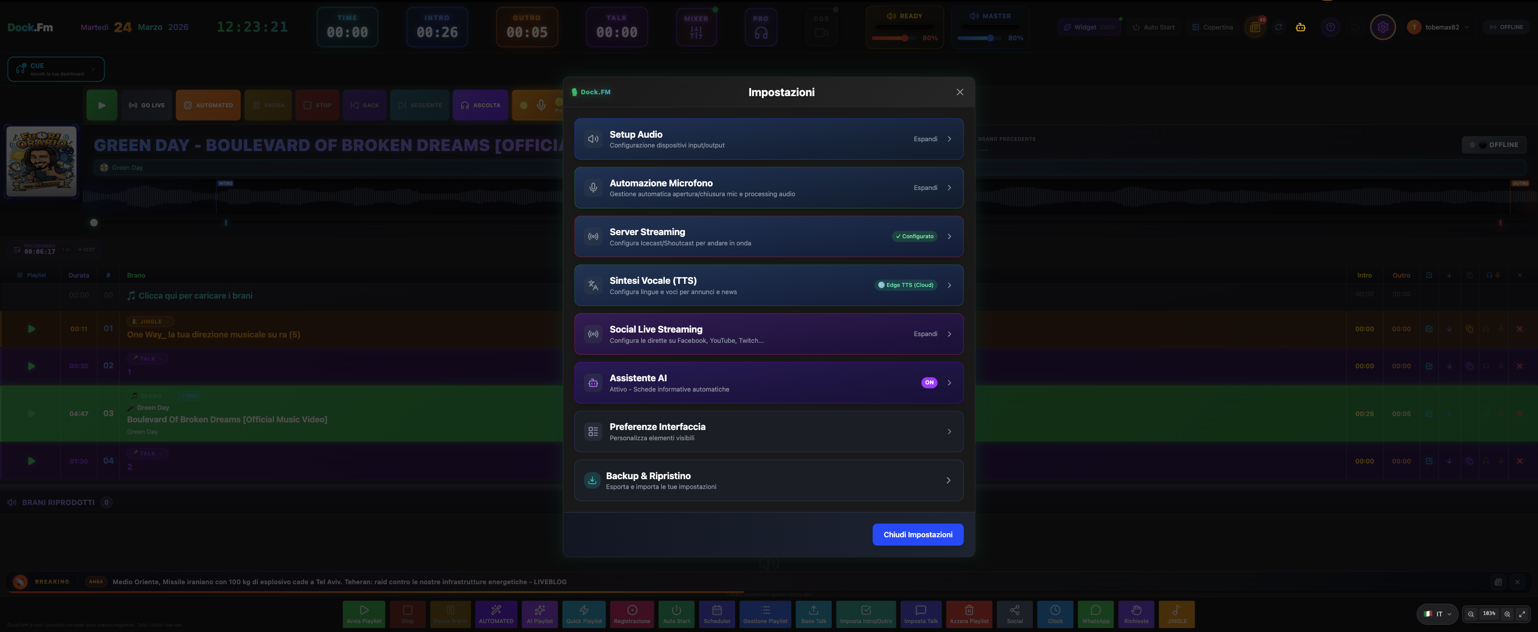
Task: Click the ASCOLTA listen button
Action: (481, 105)
